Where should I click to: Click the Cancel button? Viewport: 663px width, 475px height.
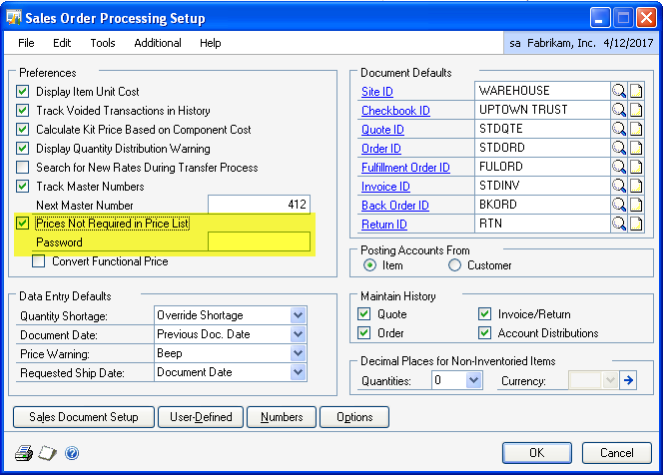coord(617,453)
